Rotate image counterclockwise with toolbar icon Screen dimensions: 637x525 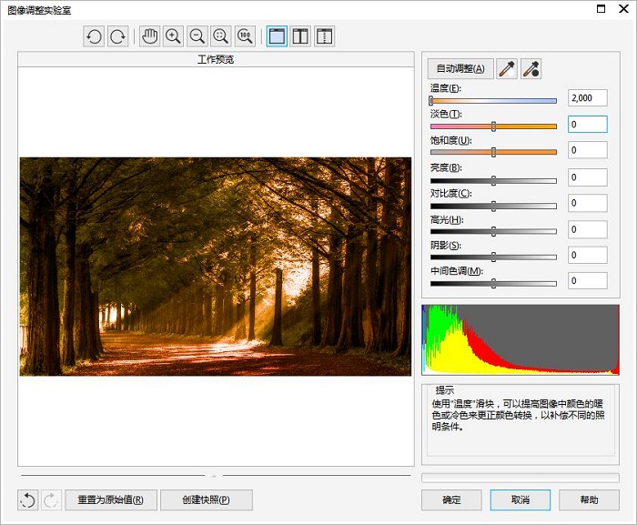coord(94,36)
